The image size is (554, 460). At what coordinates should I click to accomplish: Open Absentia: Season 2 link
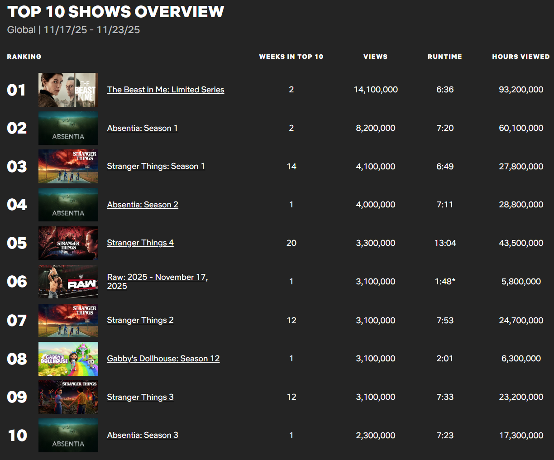pyautogui.click(x=143, y=205)
